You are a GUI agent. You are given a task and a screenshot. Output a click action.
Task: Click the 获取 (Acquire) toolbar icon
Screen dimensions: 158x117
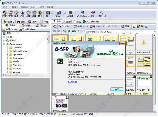[4, 13]
